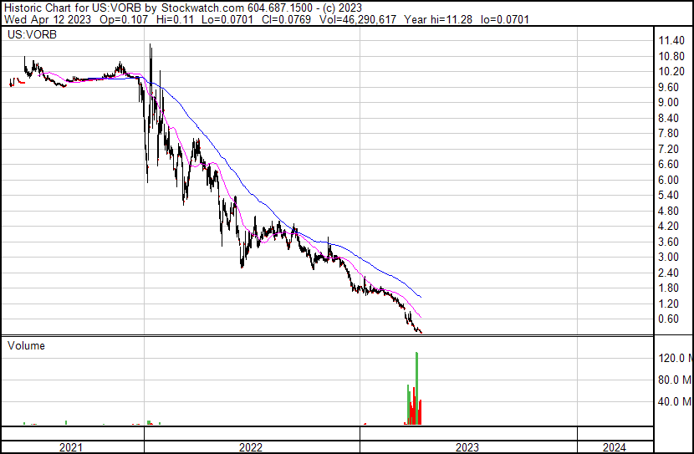Click the 120.0 M volume axis label
The image size is (694, 454).
coord(675,358)
